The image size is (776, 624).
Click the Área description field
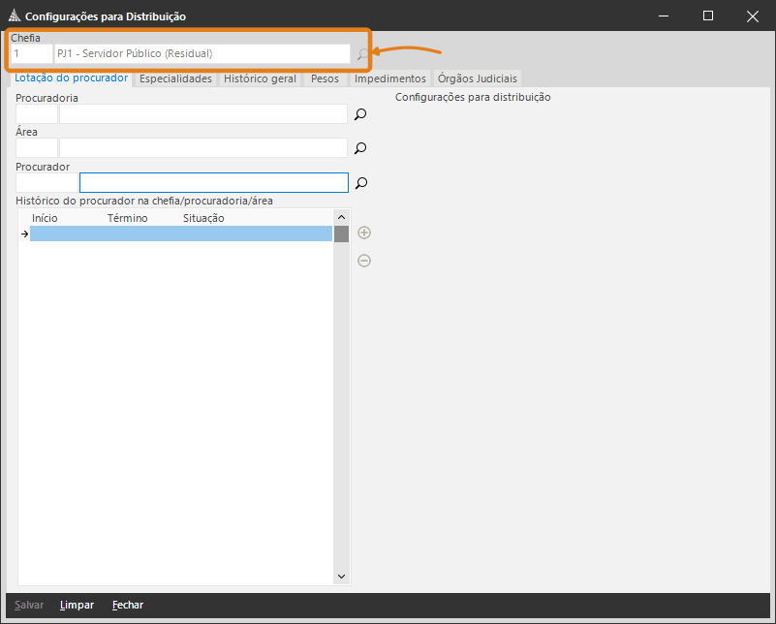pos(202,148)
